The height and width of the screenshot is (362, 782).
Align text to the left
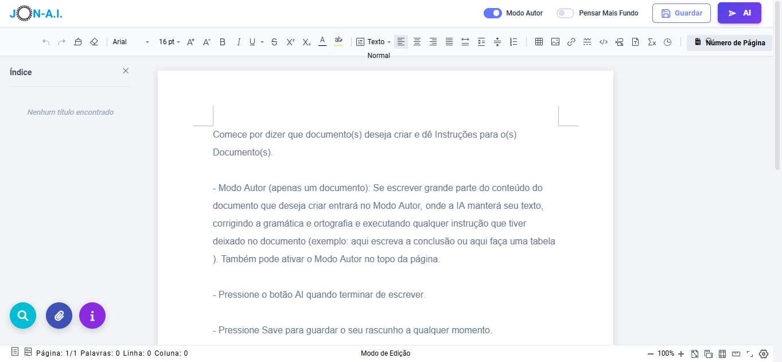pos(401,42)
